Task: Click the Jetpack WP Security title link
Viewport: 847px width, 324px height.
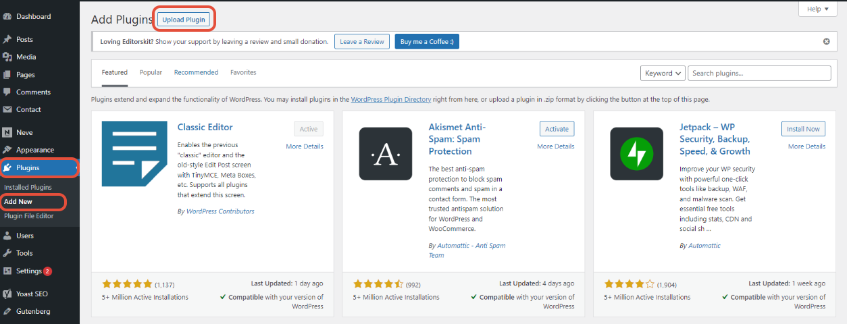Action: tap(715, 139)
